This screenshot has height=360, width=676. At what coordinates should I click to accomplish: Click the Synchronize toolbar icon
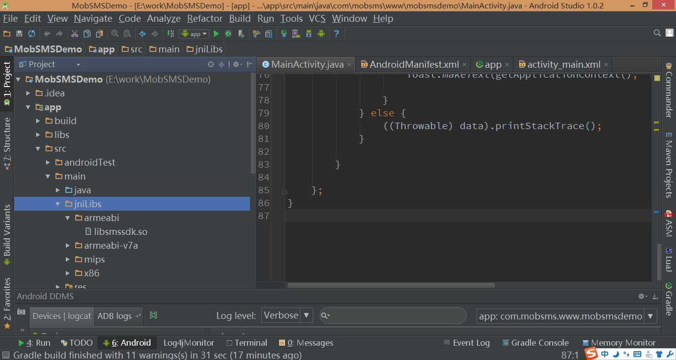click(32, 34)
